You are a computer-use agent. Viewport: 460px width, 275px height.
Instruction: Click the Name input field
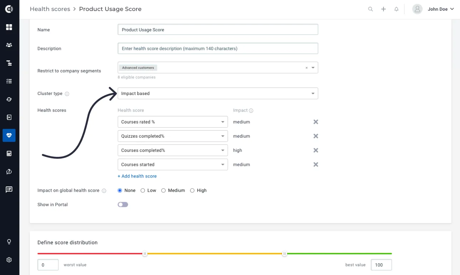[x=218, y=30]
